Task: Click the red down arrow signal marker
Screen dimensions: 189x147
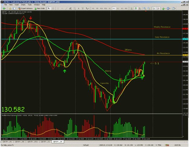Action: (31, 18)
